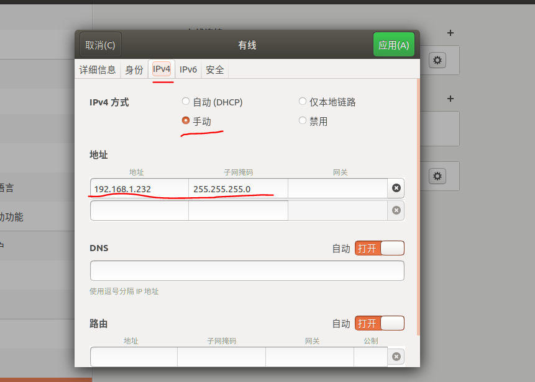535x382 pixels.
Task: Click the address field 192.168.1.232
Action: coord(139,189)
